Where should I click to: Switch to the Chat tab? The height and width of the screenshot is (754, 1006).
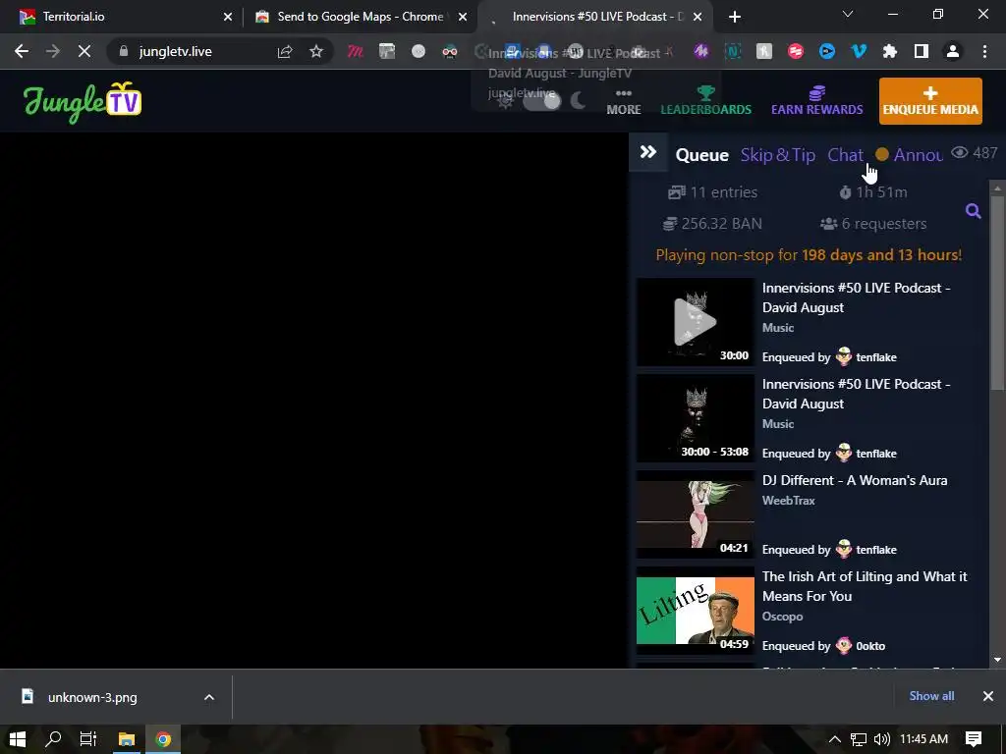pos(845,155)
